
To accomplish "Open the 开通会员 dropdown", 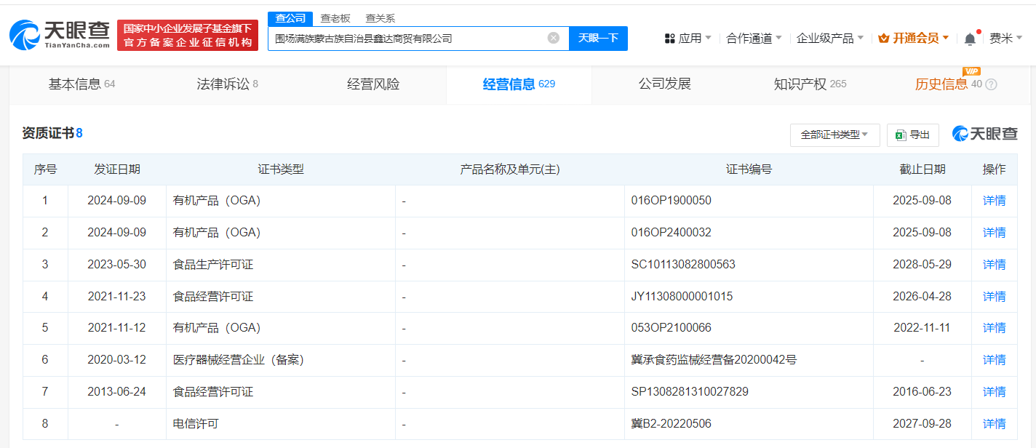I will (x=914, y=39).
